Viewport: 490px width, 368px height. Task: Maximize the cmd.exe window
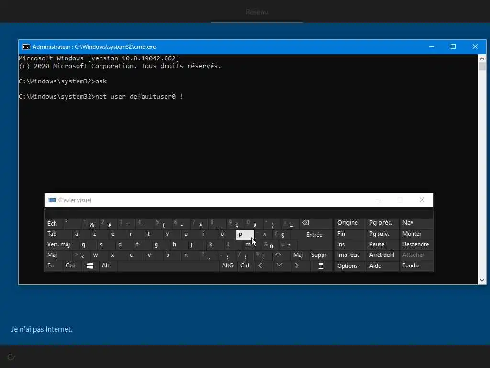click(453, 46)
